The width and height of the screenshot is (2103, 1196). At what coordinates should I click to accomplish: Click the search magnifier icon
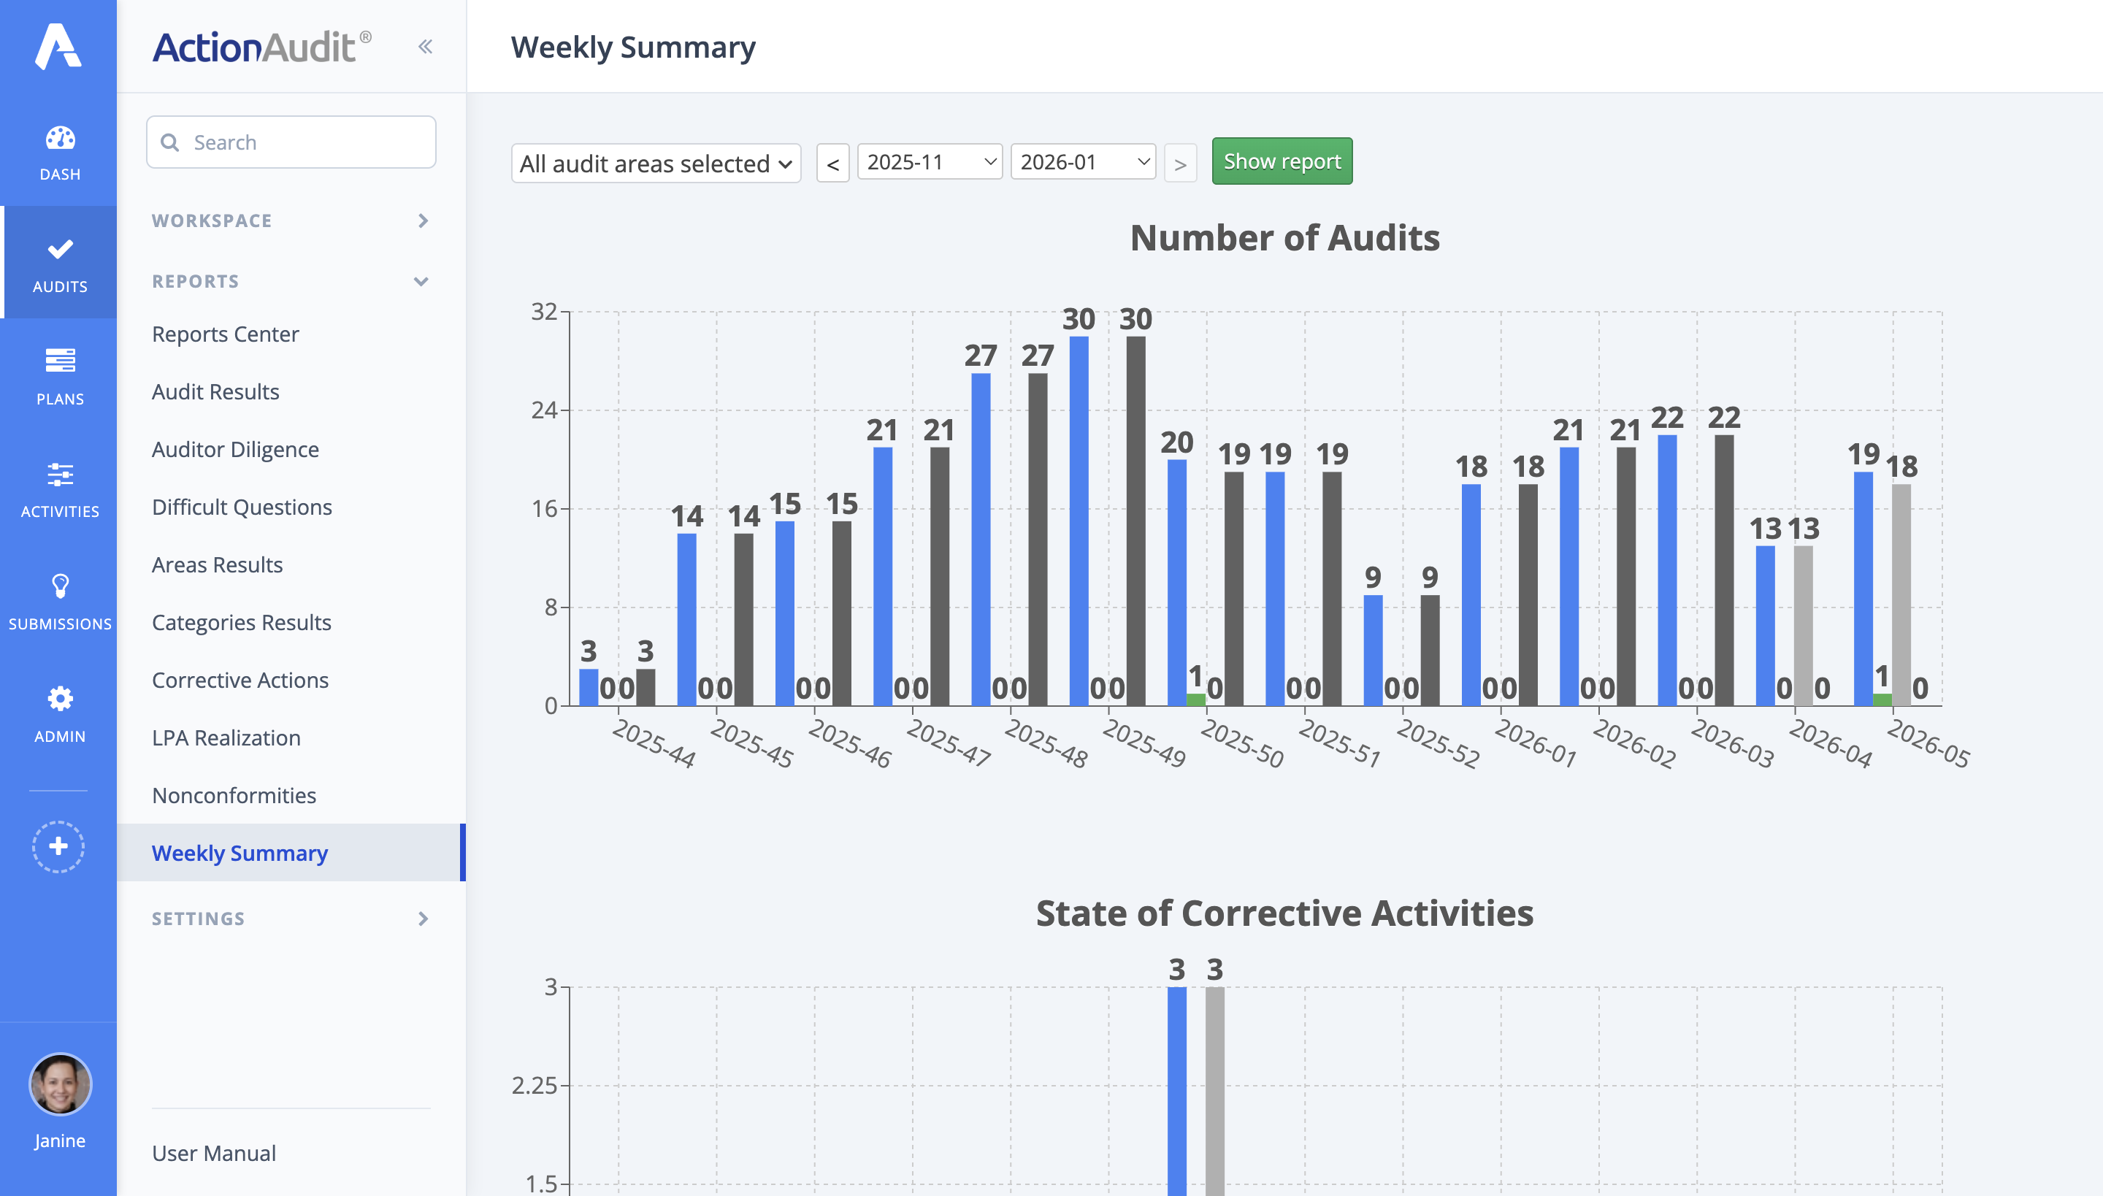[x=172, y=142]
